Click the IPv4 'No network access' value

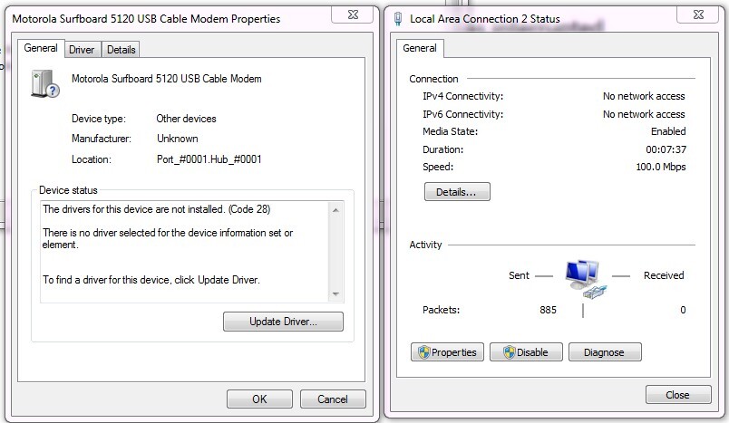click(x=644, y=96)
